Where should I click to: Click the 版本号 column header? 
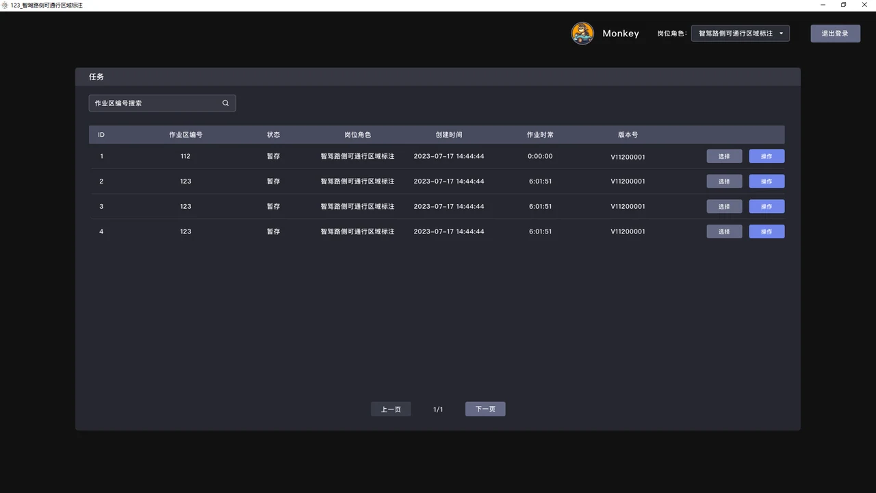coord(628,135)
